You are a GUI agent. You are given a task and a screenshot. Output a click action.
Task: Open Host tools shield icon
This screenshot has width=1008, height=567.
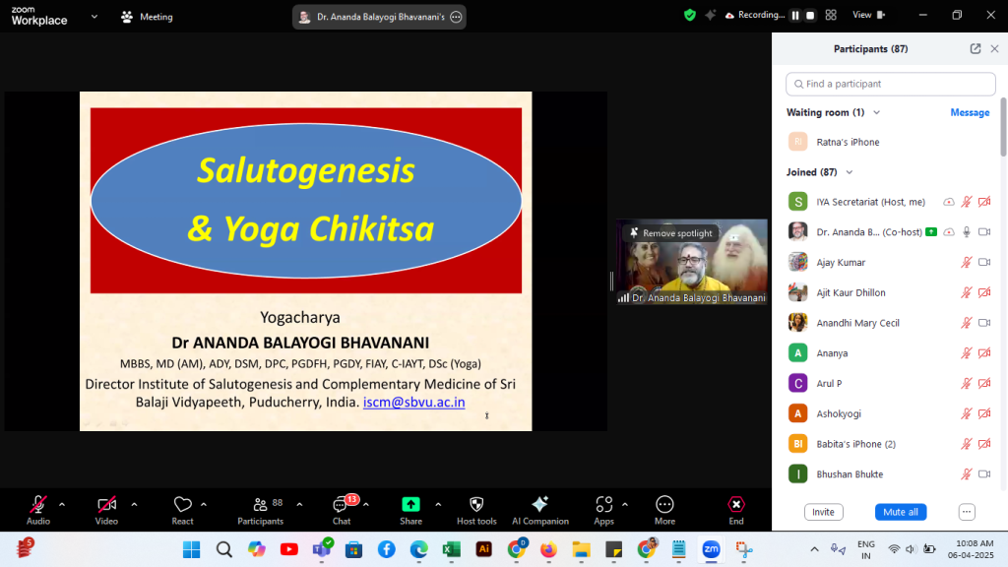(476, 505)
